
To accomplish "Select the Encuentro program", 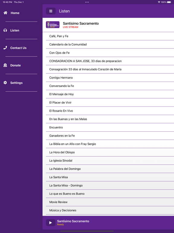I will [x=110, y=127].
